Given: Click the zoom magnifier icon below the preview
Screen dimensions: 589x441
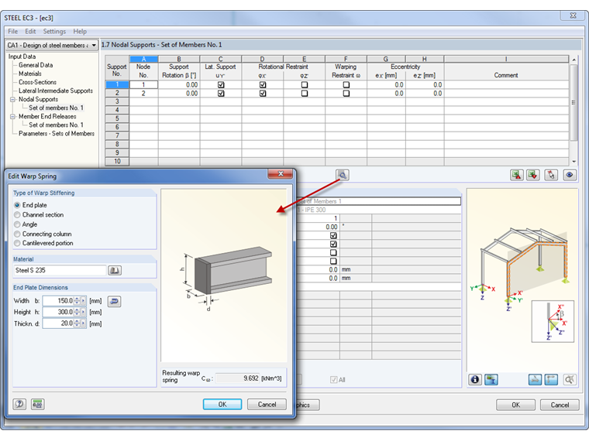Looking at the screenshot, I should pyautogui.click(x=570, y=380).
